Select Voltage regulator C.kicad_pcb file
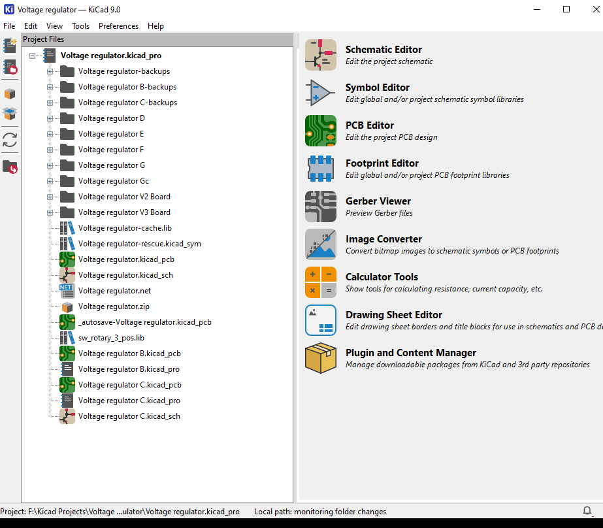 point(129,385)
